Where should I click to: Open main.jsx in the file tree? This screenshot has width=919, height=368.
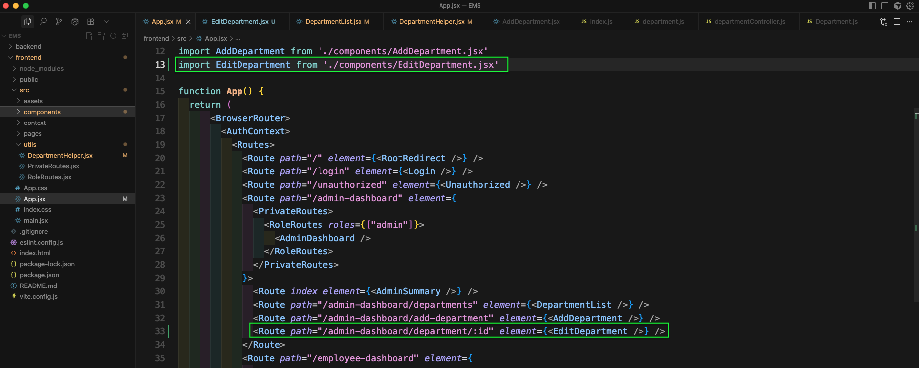[68, 220]
